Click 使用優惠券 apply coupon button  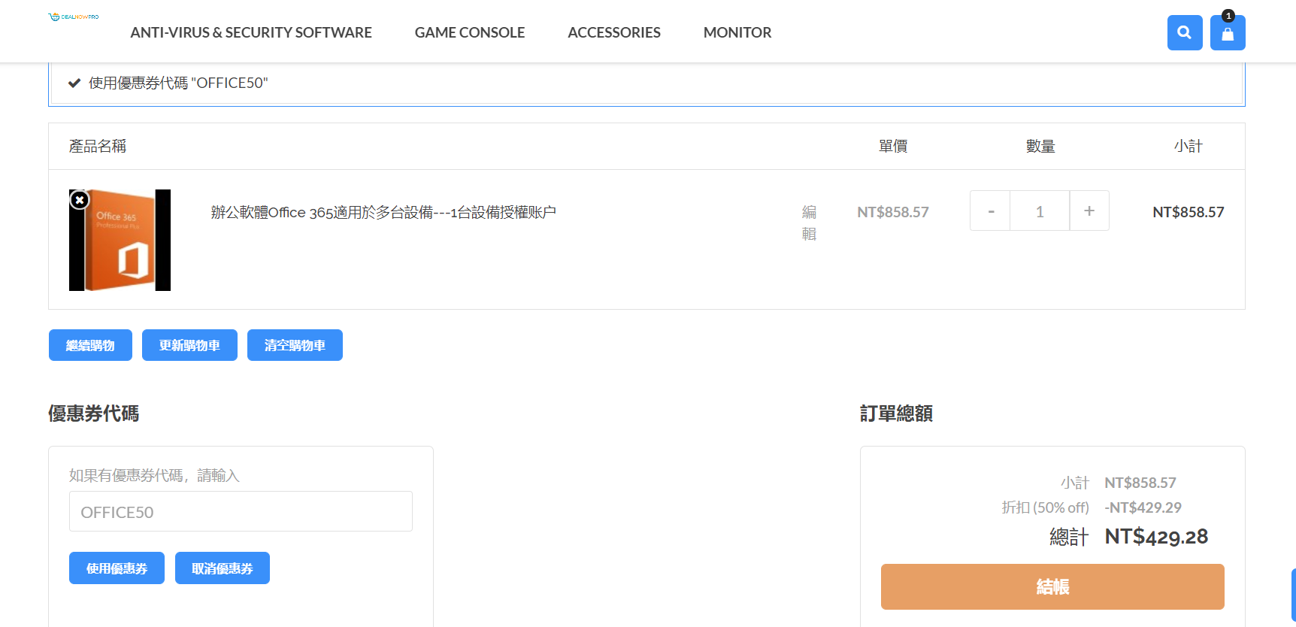pyautogui.click(x=117, y=568)
